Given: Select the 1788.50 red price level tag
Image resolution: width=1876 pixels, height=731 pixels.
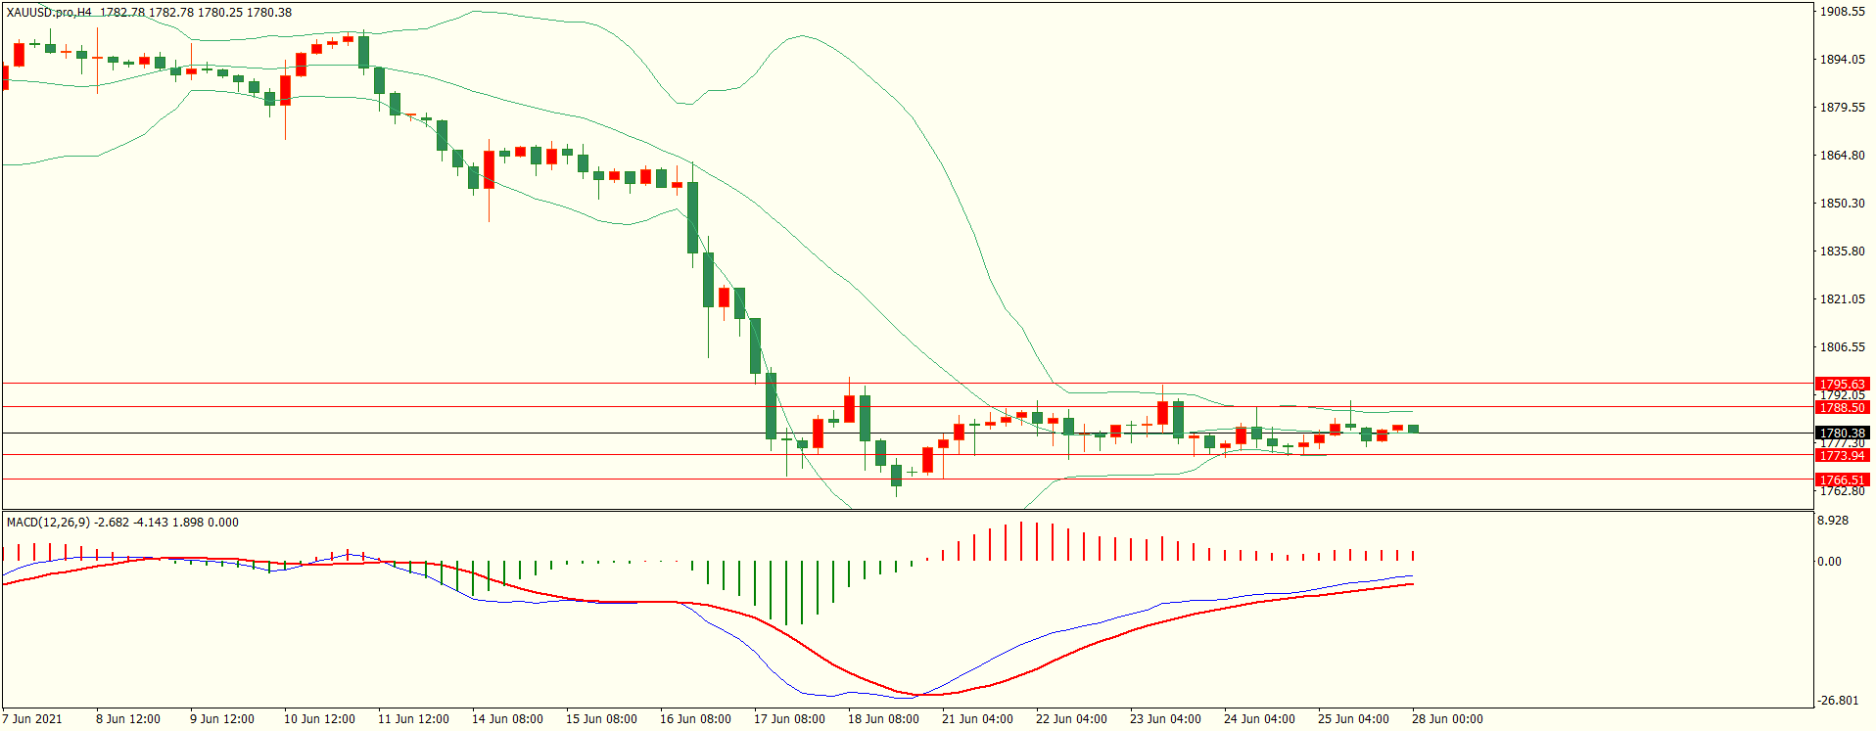Looking at the screenshot, I should [1842, 407].
